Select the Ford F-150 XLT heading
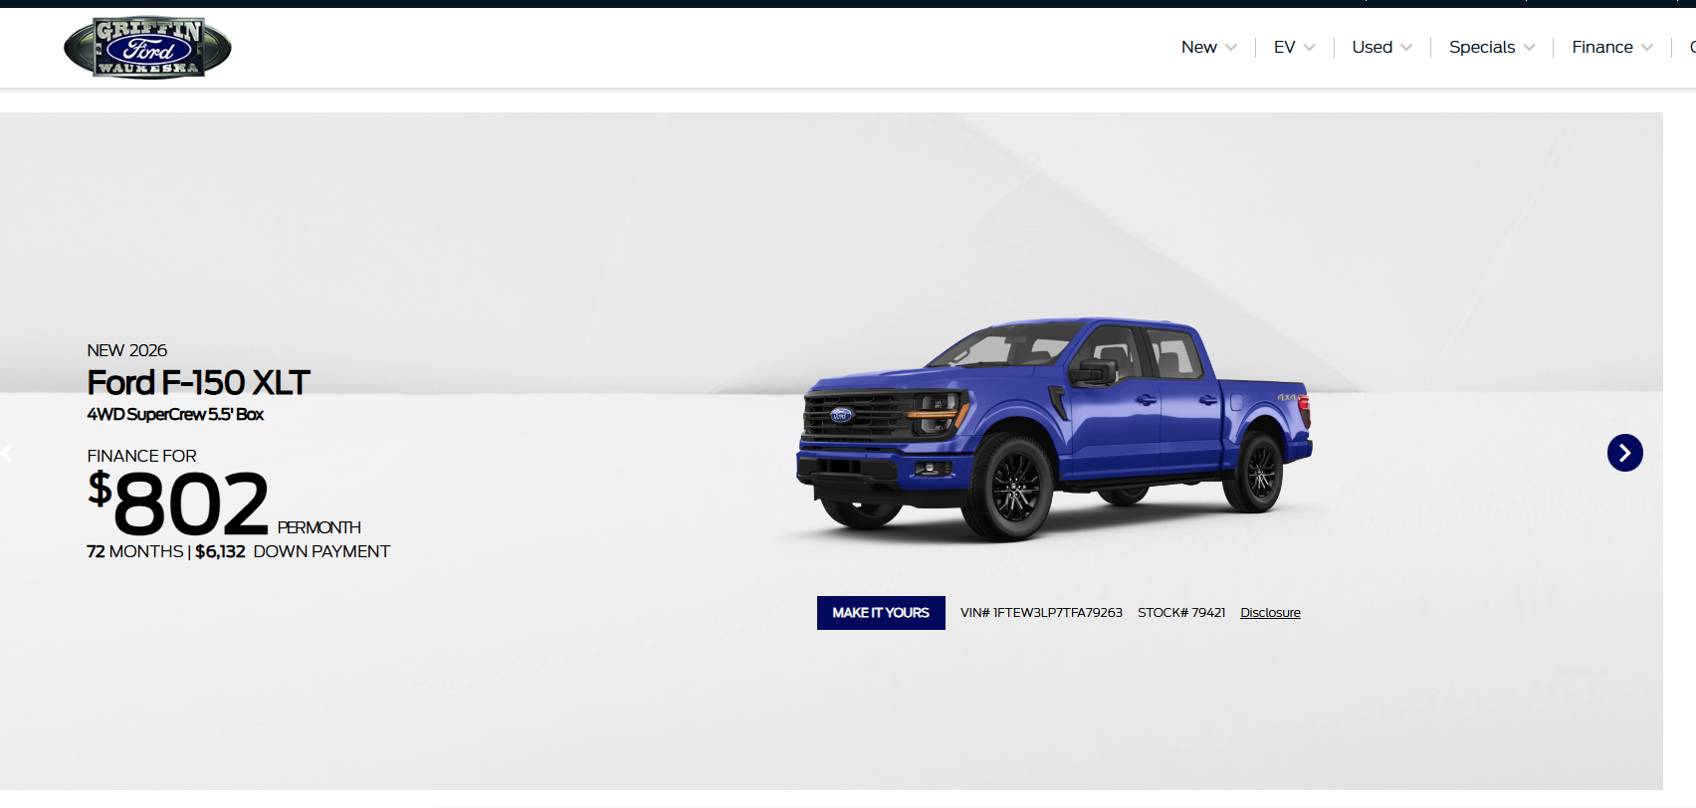The height and width of the screenshot is (808, 1696). [199, 382]
